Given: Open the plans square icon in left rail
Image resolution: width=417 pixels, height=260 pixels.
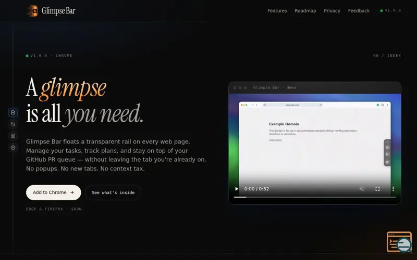Looking at the screenshot, I should [x=13, y=136].
